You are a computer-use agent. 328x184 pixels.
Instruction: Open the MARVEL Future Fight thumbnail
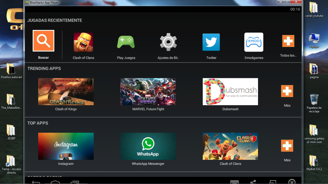[x=148, y=91]
